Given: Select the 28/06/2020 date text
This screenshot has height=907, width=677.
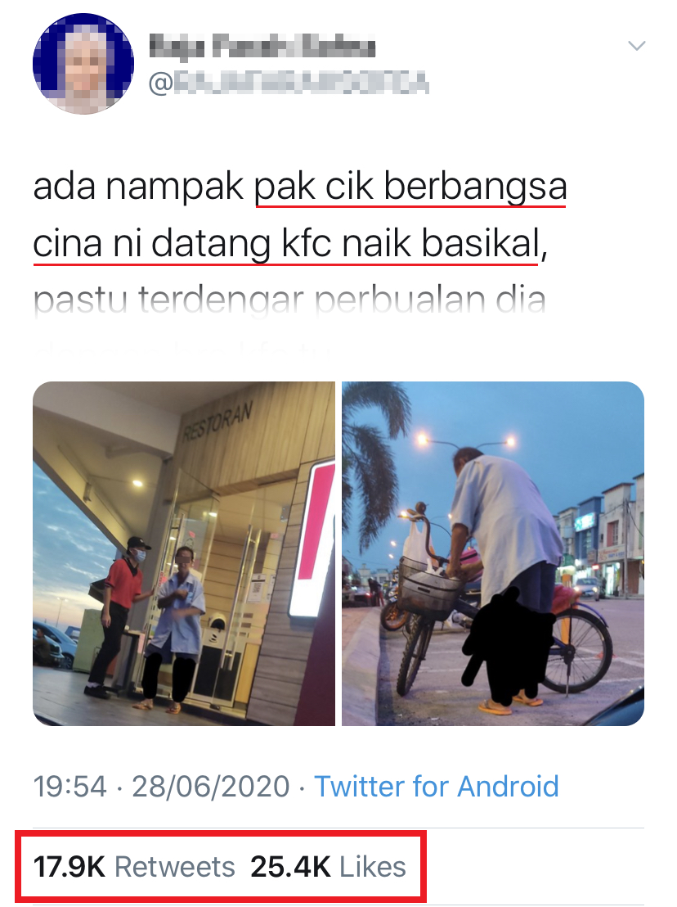Looking at the screenshot, I should [x=211, y=787].
